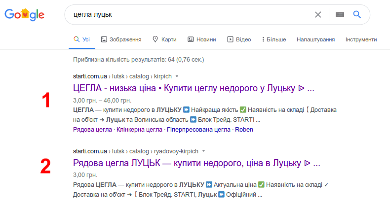
Task: Open the 'Рядова цегла' sitelink
Action: pyautogui.click(x=92, y=130)
